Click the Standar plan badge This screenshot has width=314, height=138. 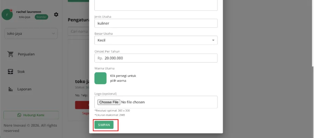(x=41, y=17)
